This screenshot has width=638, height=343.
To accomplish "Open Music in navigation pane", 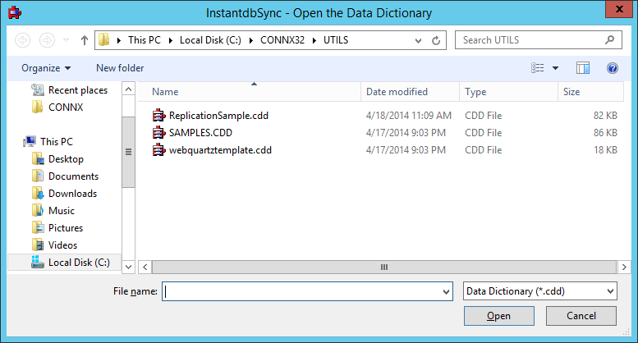I will tap(62, 211).
